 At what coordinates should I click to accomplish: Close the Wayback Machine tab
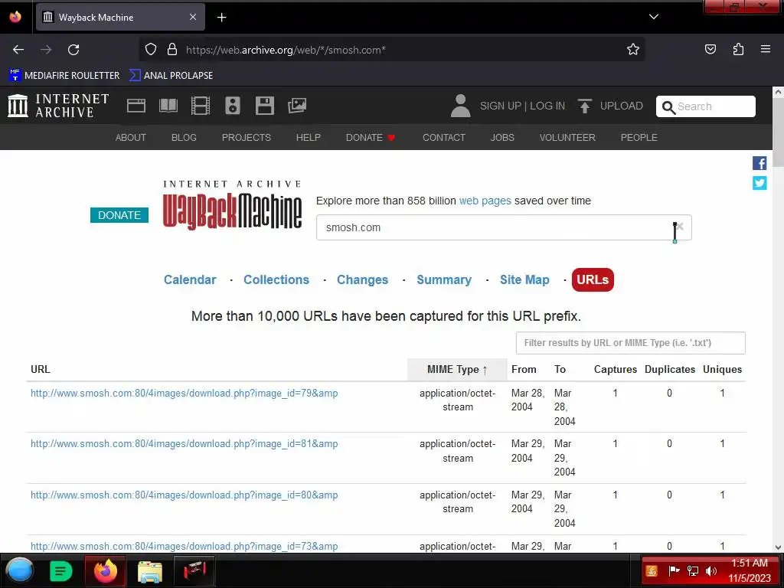pos(193,17)
